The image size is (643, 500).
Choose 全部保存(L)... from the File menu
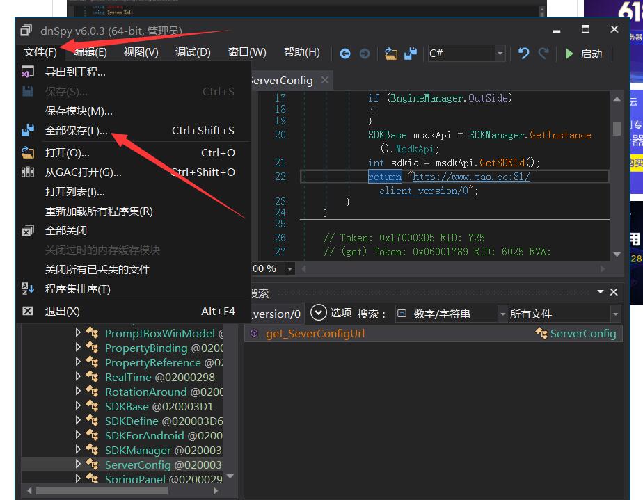(77, 131)
